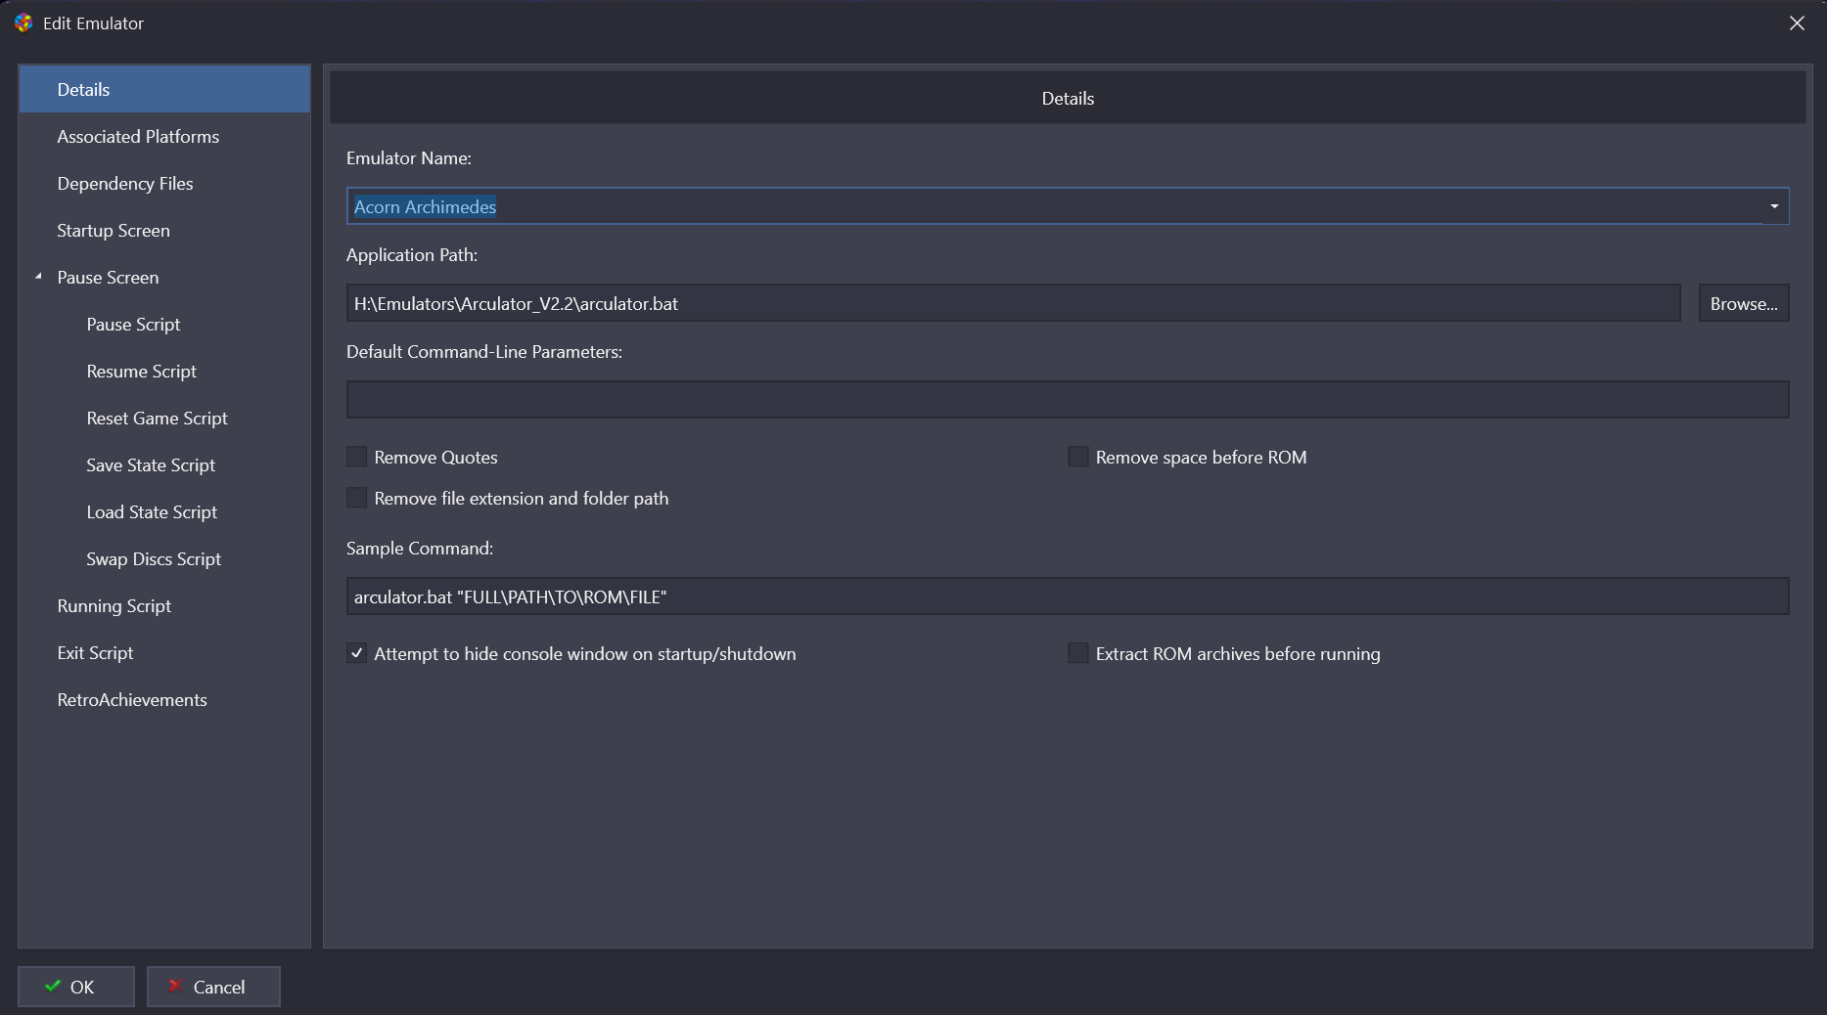Uncheck Attempt to hide console window option

coord(357,653)
